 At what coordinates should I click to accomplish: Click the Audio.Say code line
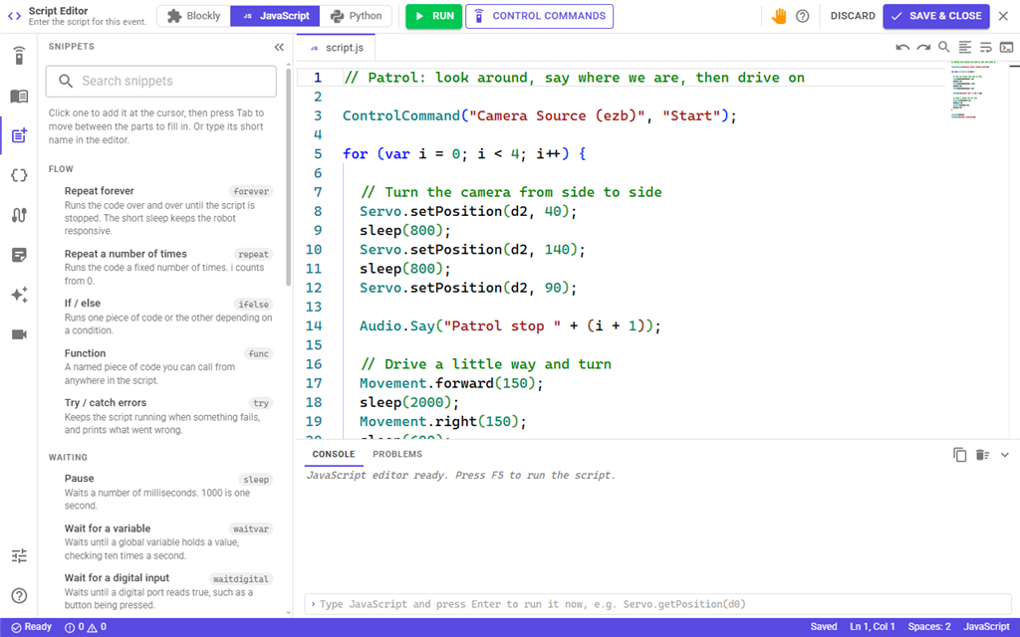coord(510,325)
